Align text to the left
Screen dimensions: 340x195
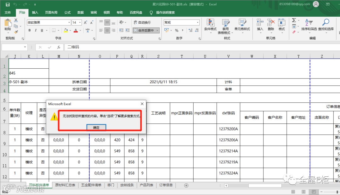pyautogui.click(x=101, y=30)
